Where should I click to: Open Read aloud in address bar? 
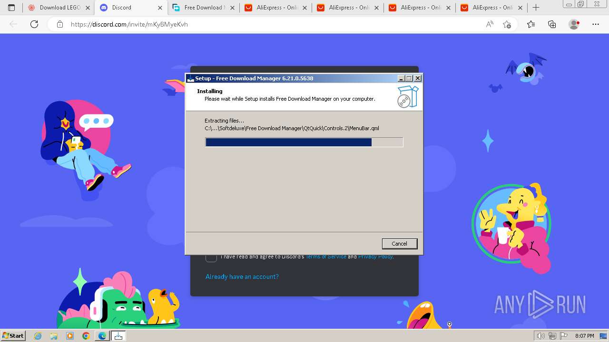point(490,24)
